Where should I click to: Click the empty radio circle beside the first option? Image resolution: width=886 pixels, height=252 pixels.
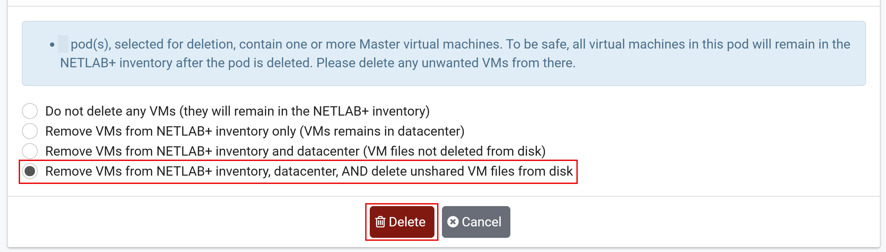click(x=30, y=111)
